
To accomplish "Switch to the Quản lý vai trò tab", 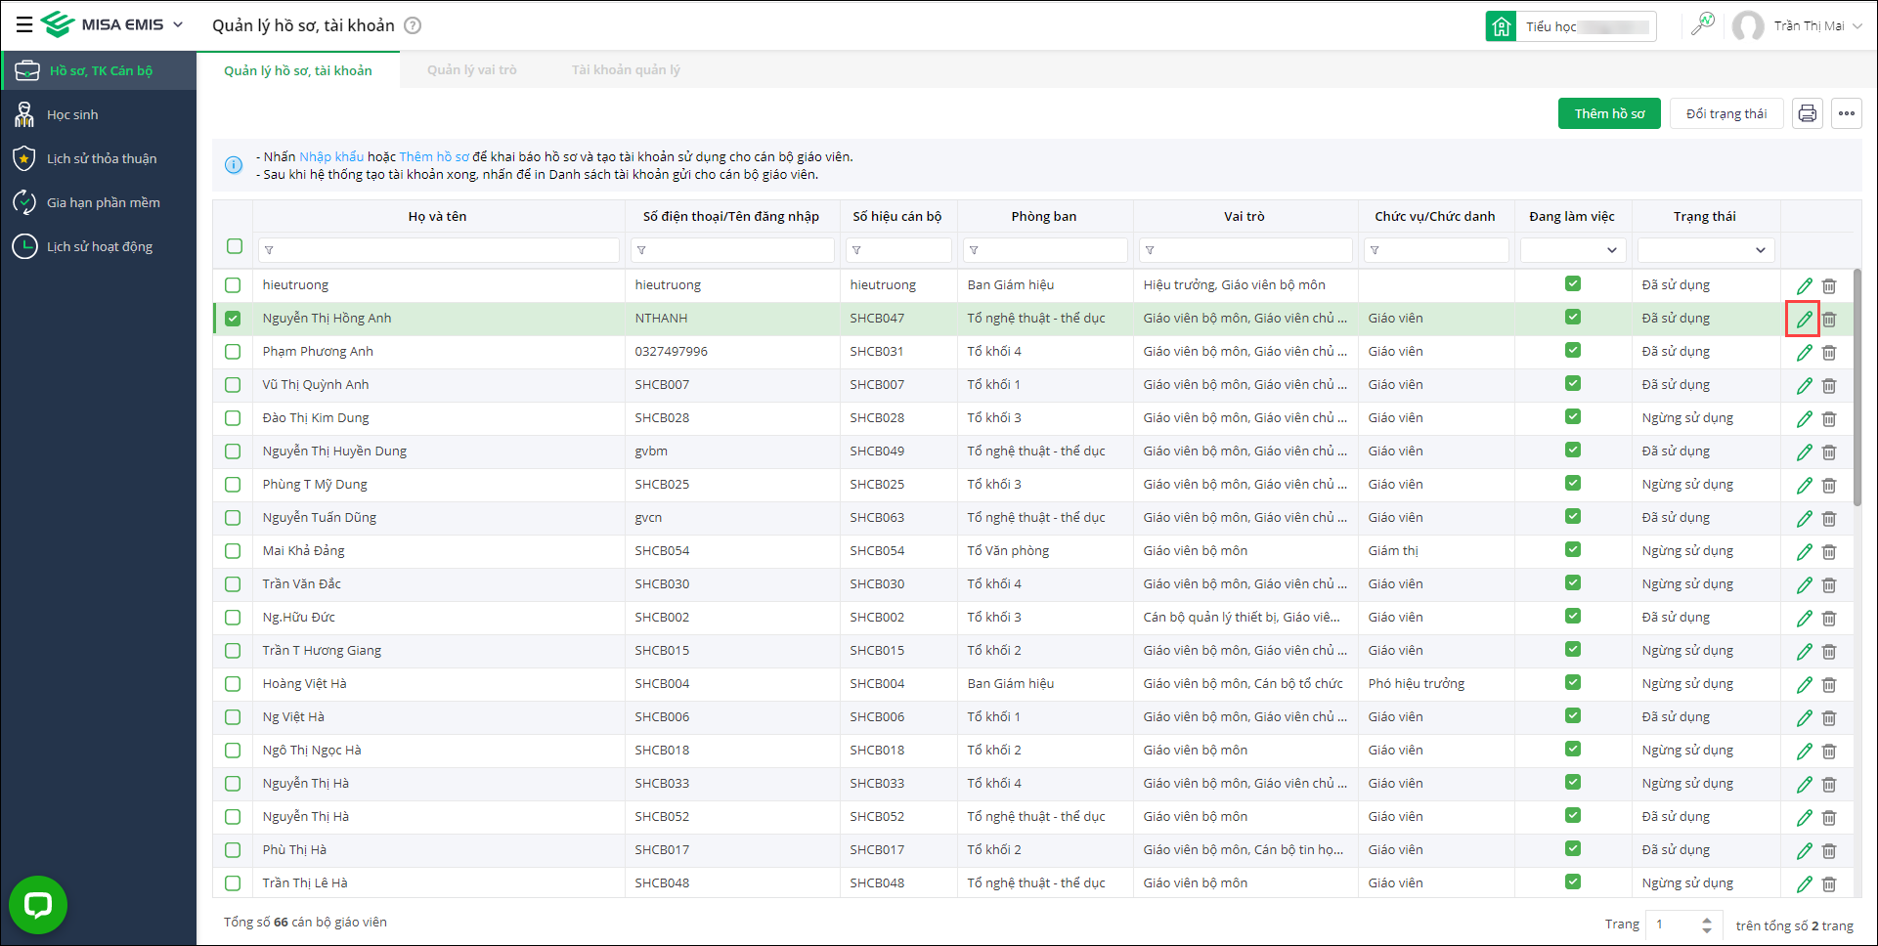I will 471,70.
